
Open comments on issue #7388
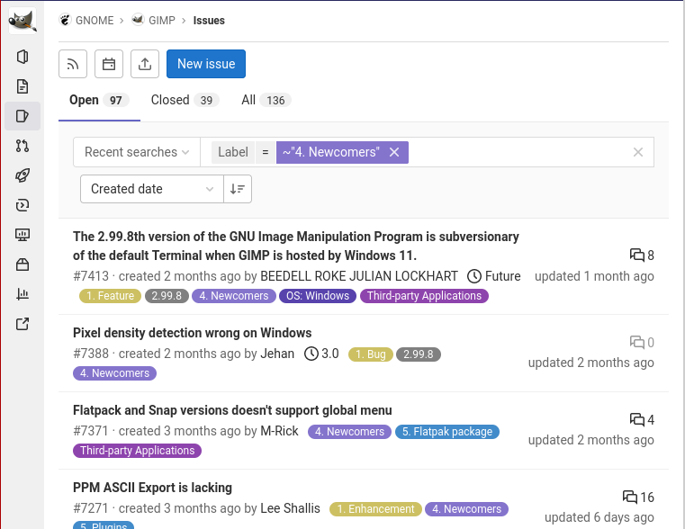coord(642,343)
